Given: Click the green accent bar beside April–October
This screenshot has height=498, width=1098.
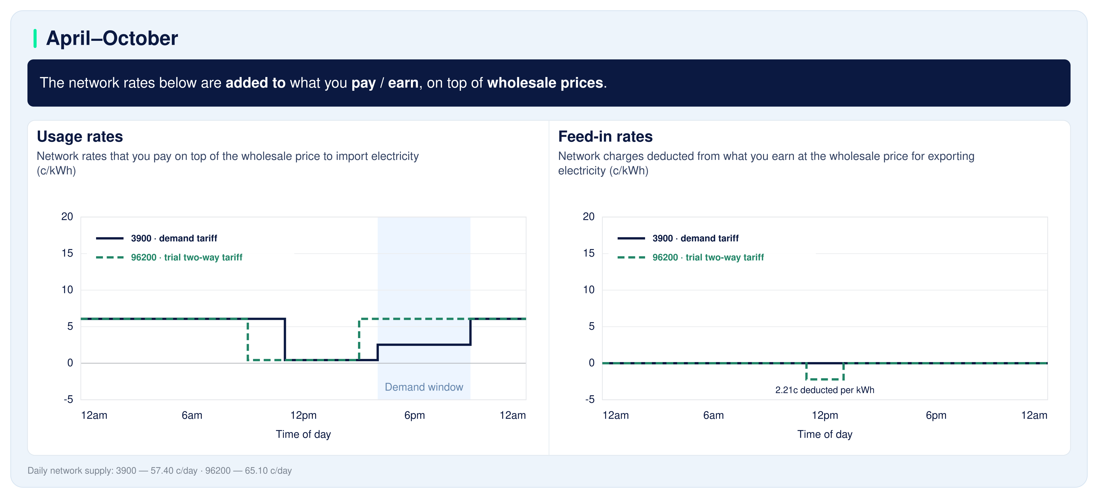Looking at the screenshot, I should coord(35,38).
